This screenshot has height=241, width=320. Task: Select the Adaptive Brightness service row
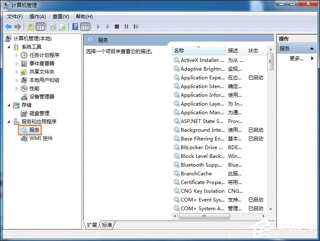click(x=219, y=69)
